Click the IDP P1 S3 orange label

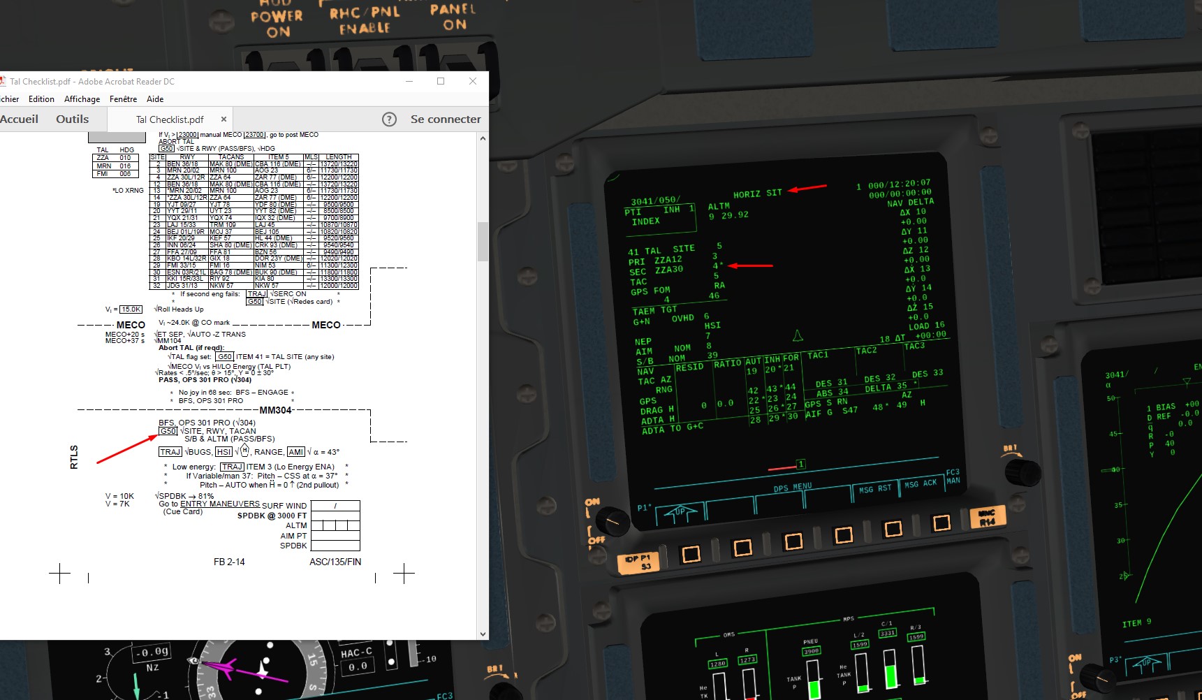coord(639,562)
